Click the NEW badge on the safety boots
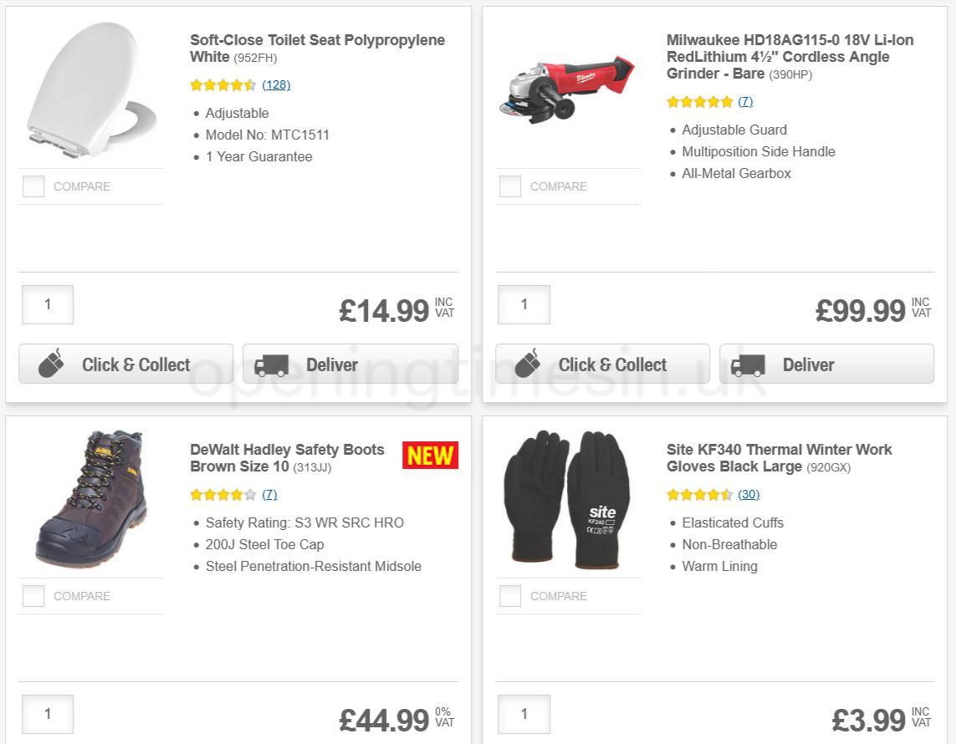The height and width of the screenshot is (744, 956). 430,456
